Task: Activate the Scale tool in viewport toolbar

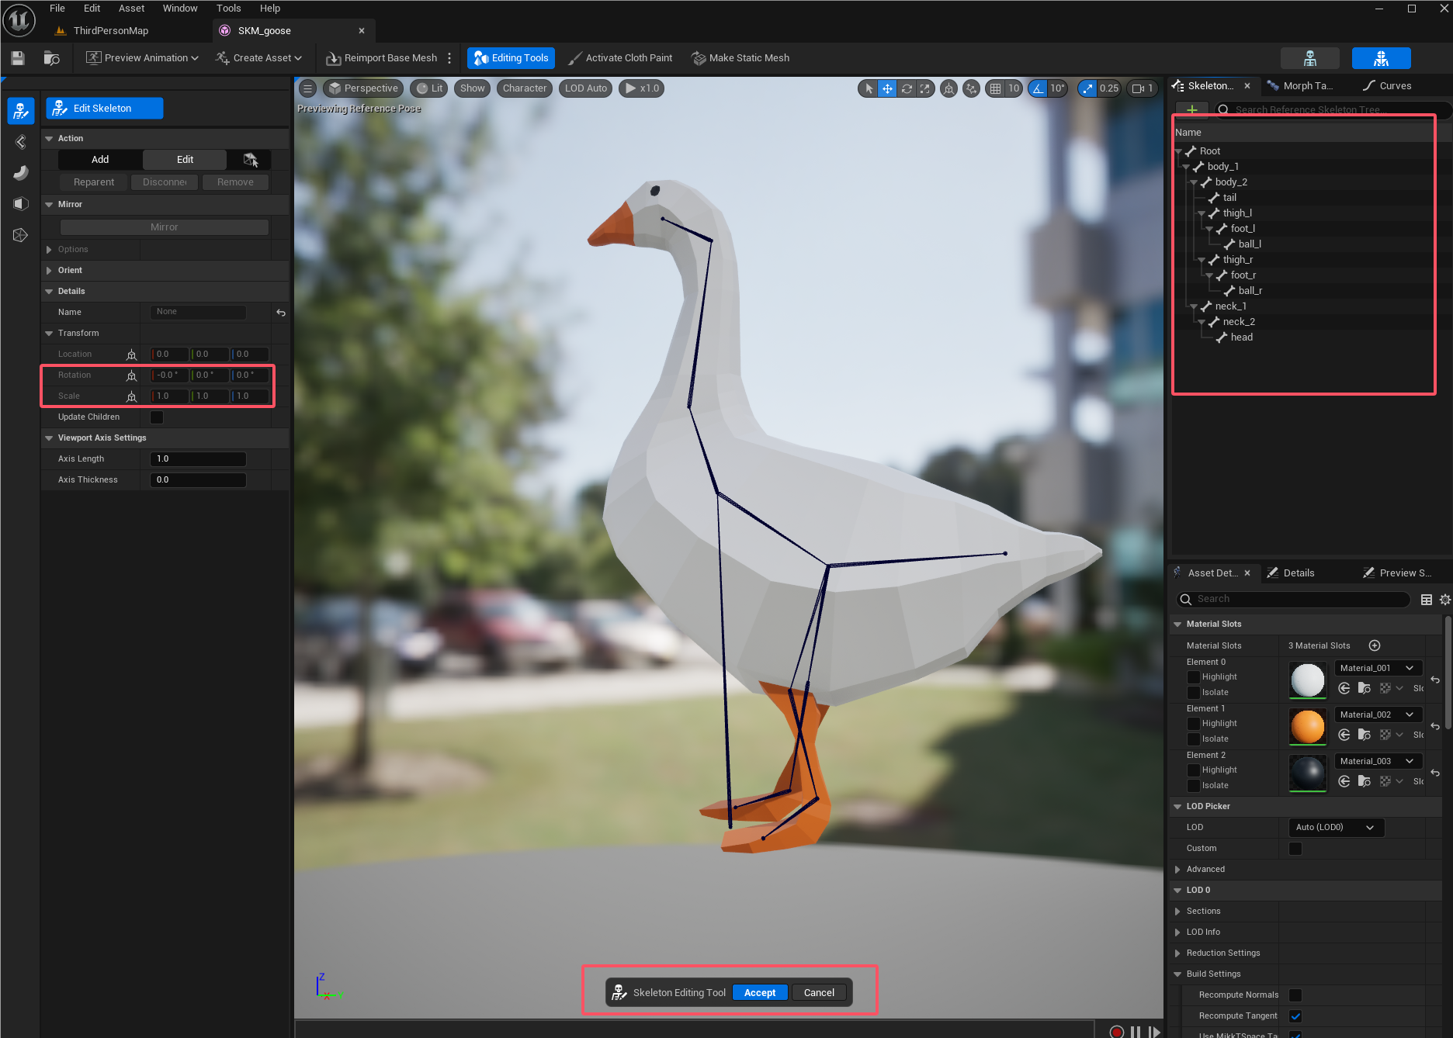Action: [924, 88]
